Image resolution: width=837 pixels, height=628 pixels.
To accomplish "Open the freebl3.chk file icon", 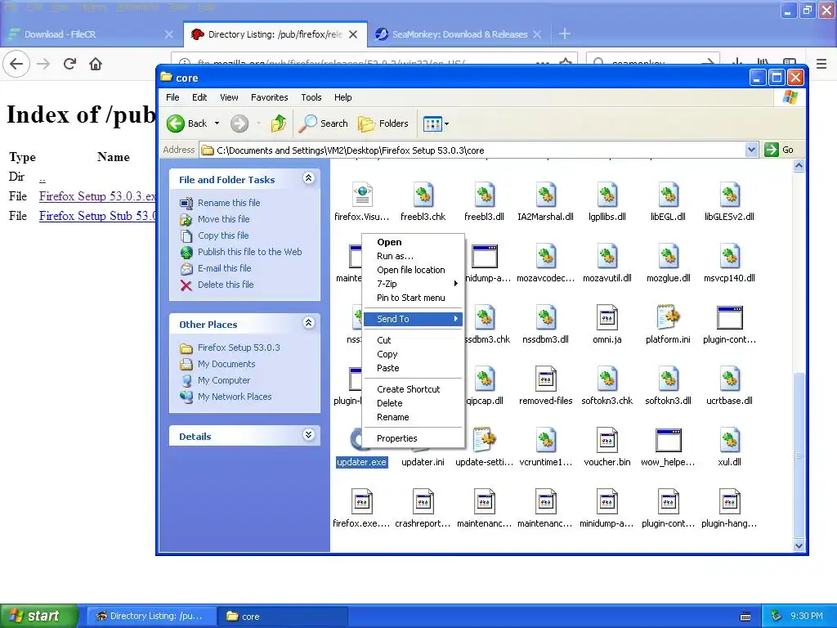I will click(x=423, y=195).
